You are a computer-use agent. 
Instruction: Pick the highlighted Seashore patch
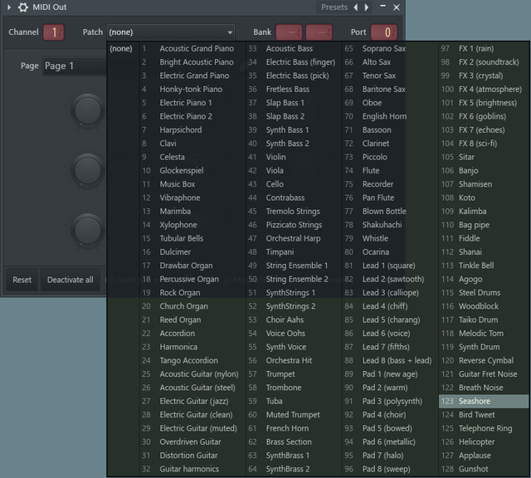point(484,401)
